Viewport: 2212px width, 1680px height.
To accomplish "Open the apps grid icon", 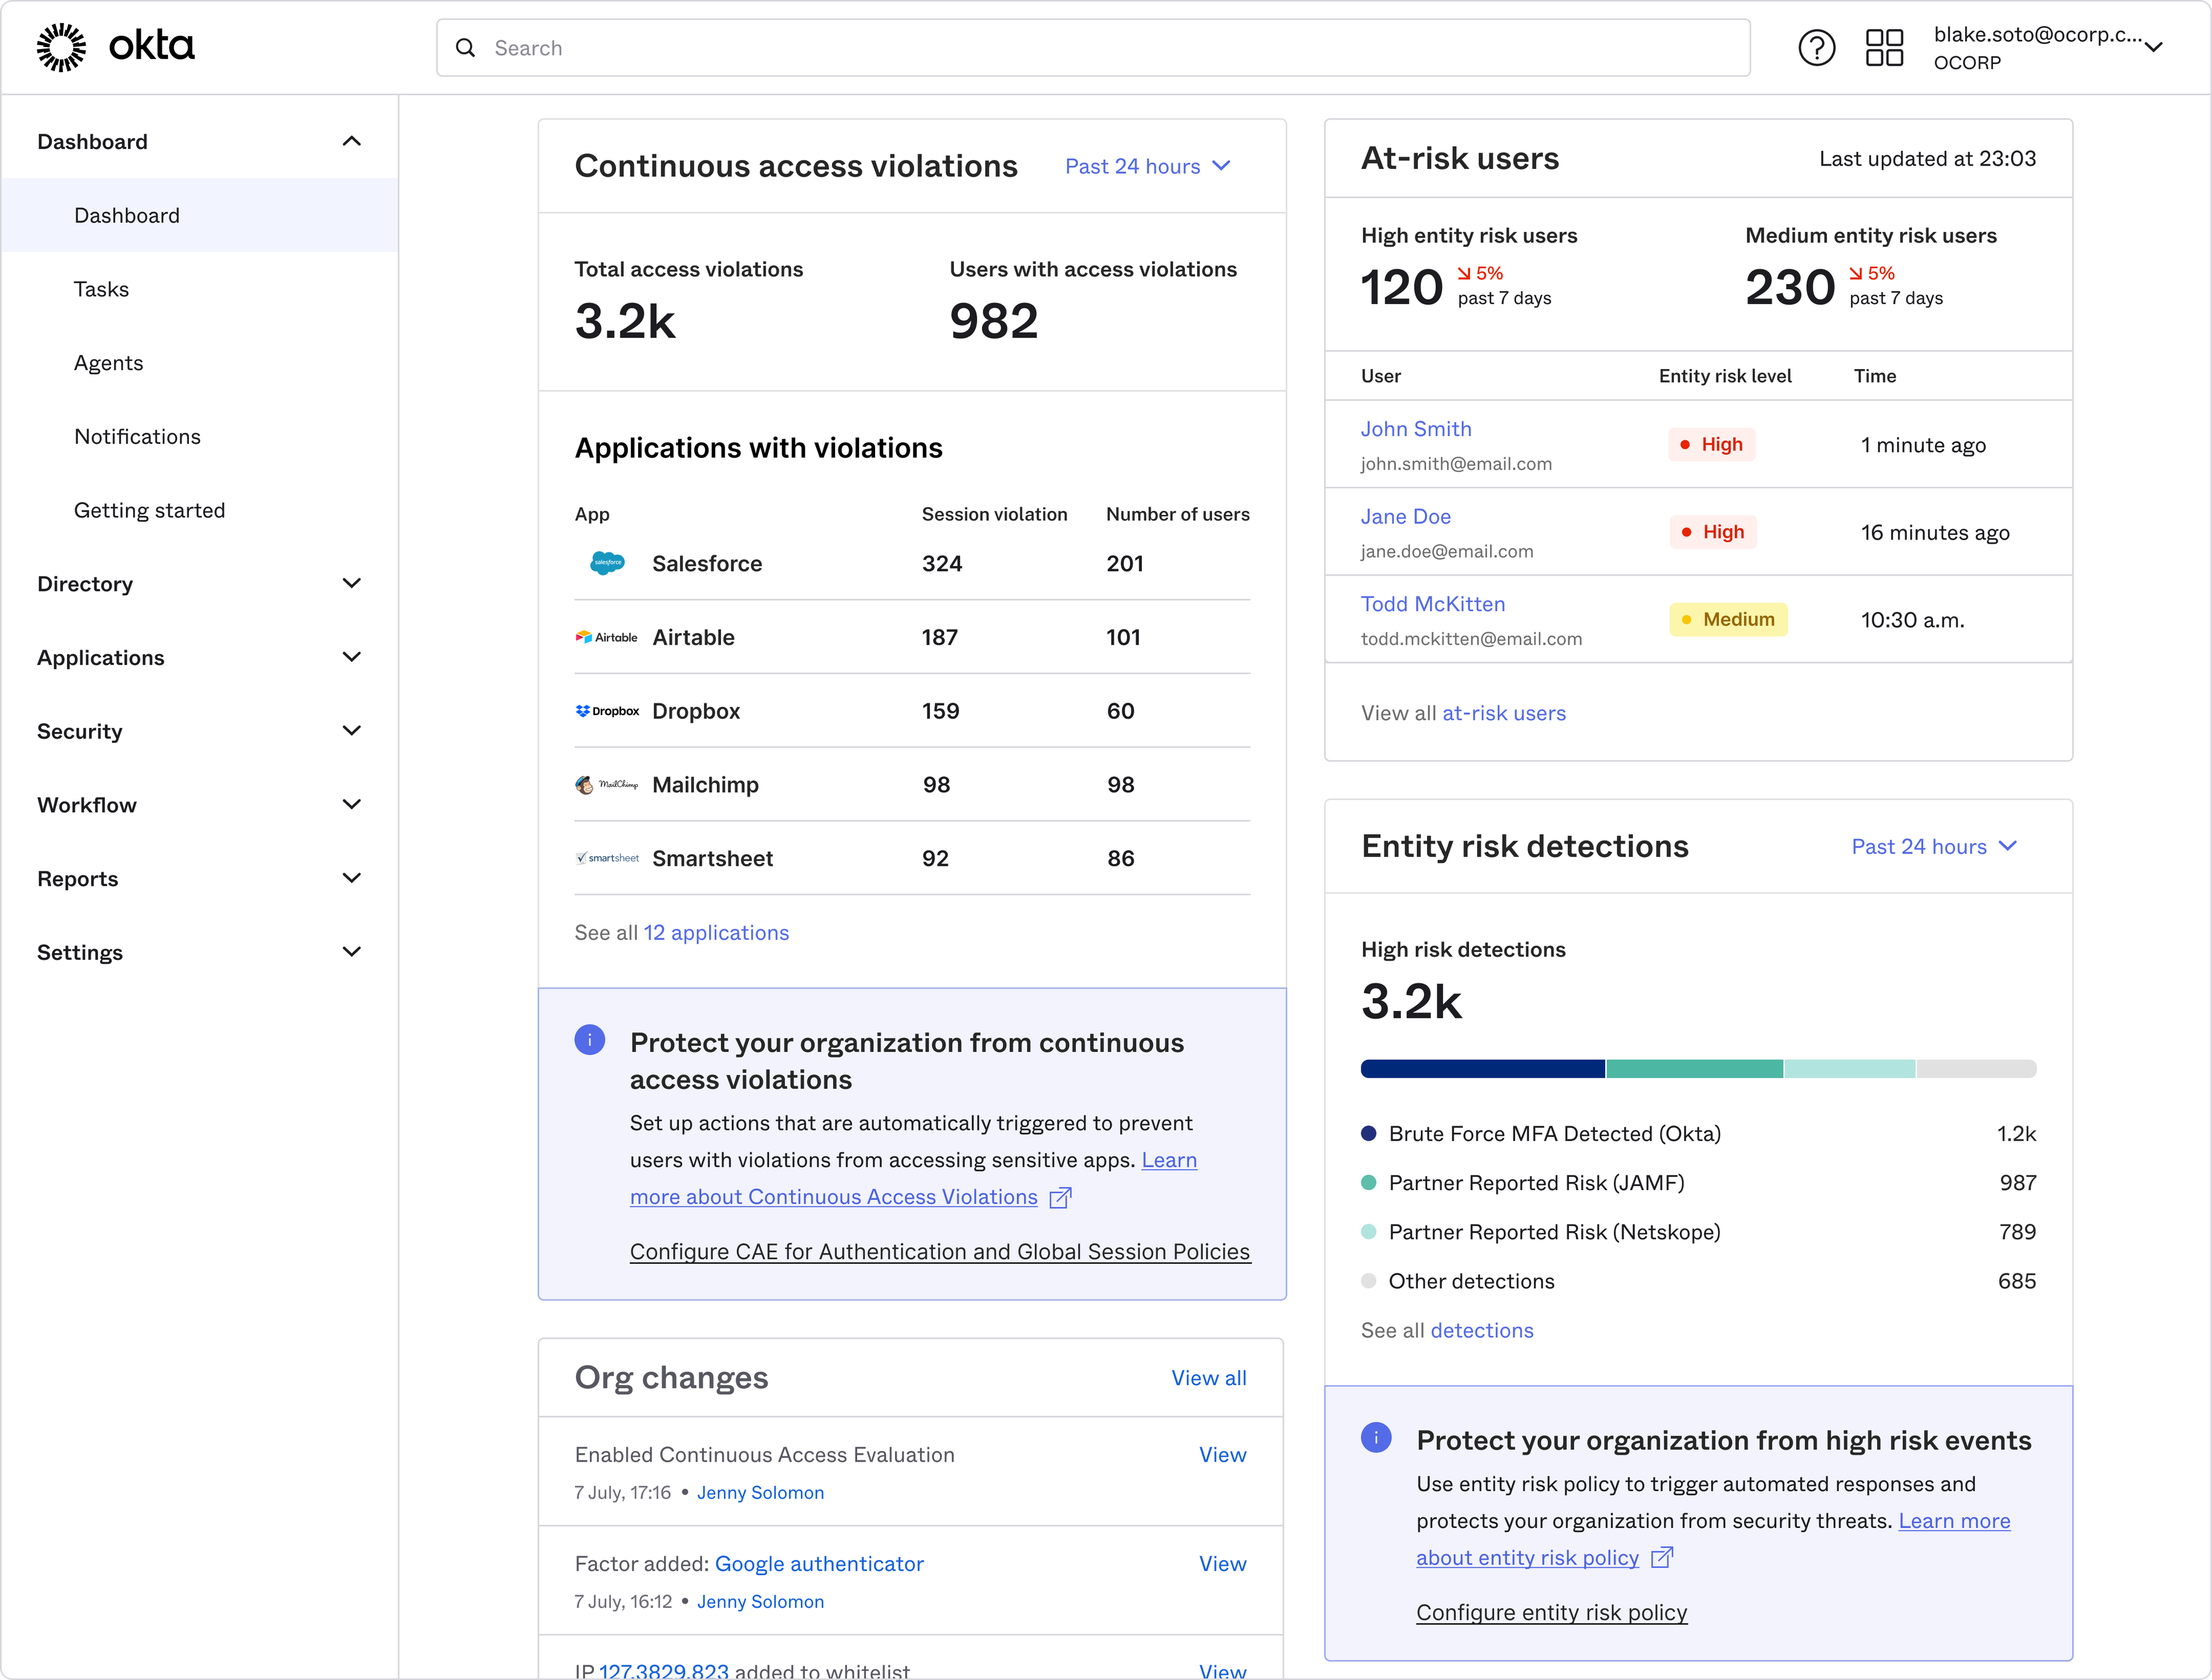I will point(1884,47).
